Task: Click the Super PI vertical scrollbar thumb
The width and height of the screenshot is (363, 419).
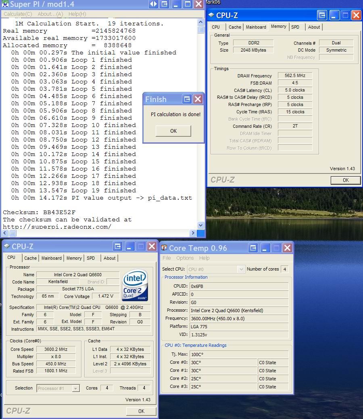Action: tap(201, 29)
